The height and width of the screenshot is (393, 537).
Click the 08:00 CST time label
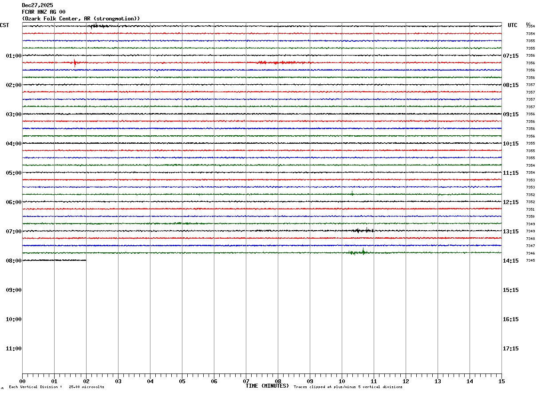[x=14, y=261]
